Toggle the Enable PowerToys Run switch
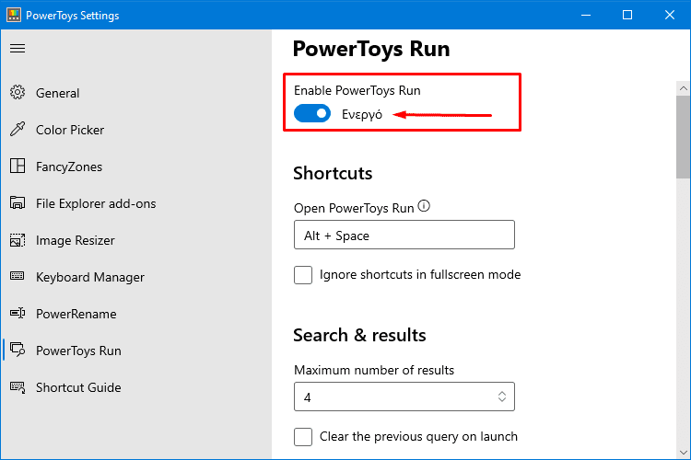 click(312, 113)
